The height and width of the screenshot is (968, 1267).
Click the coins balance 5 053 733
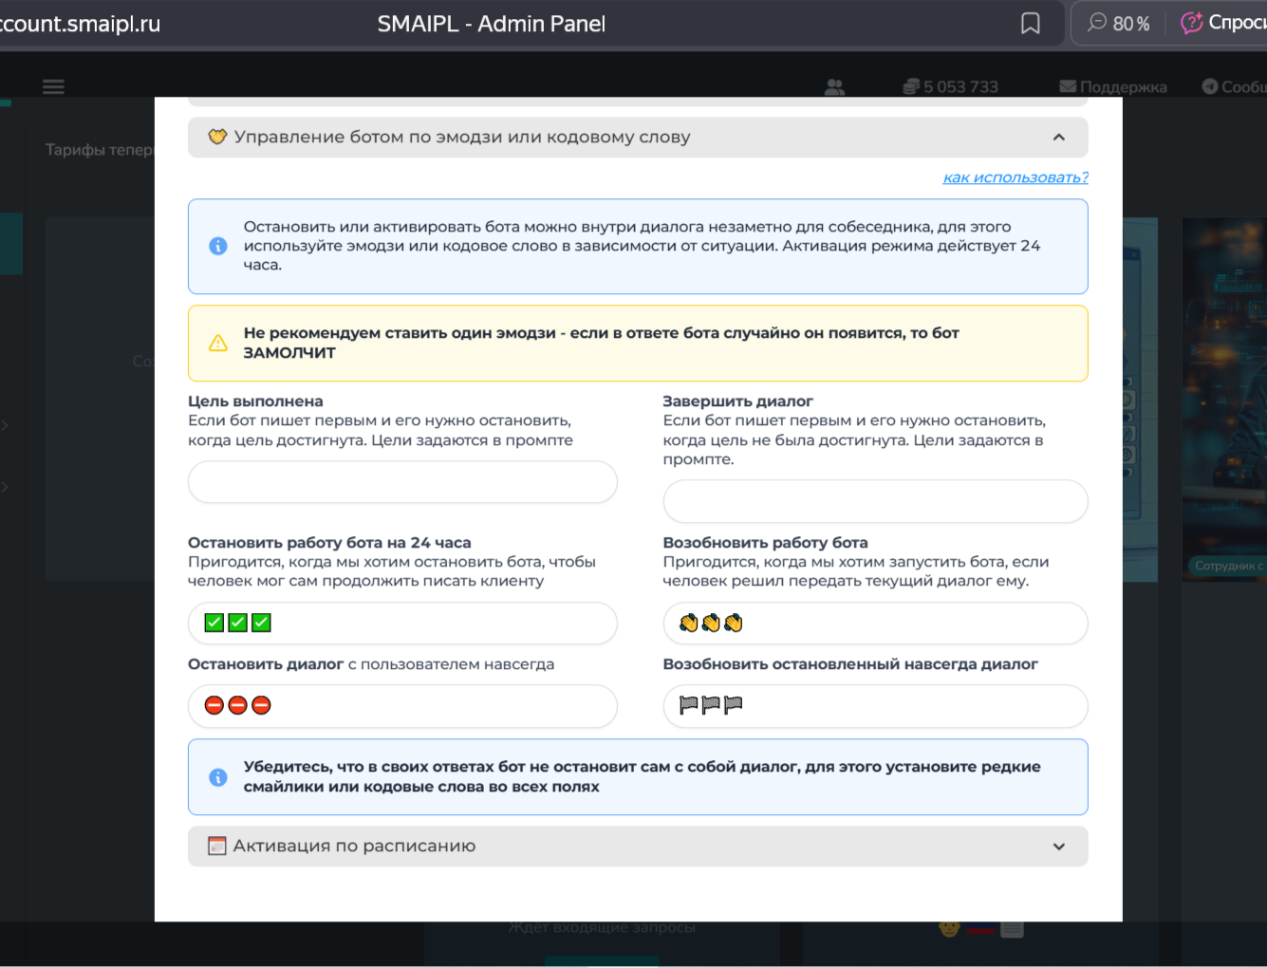pyautogui.click(x=950, y=87)
